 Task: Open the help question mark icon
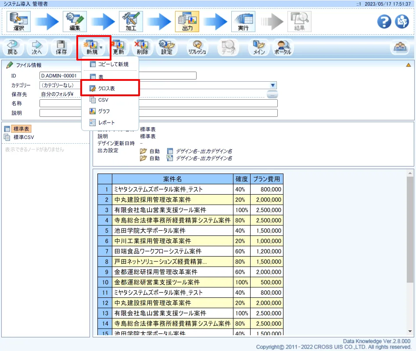point(384,22)
